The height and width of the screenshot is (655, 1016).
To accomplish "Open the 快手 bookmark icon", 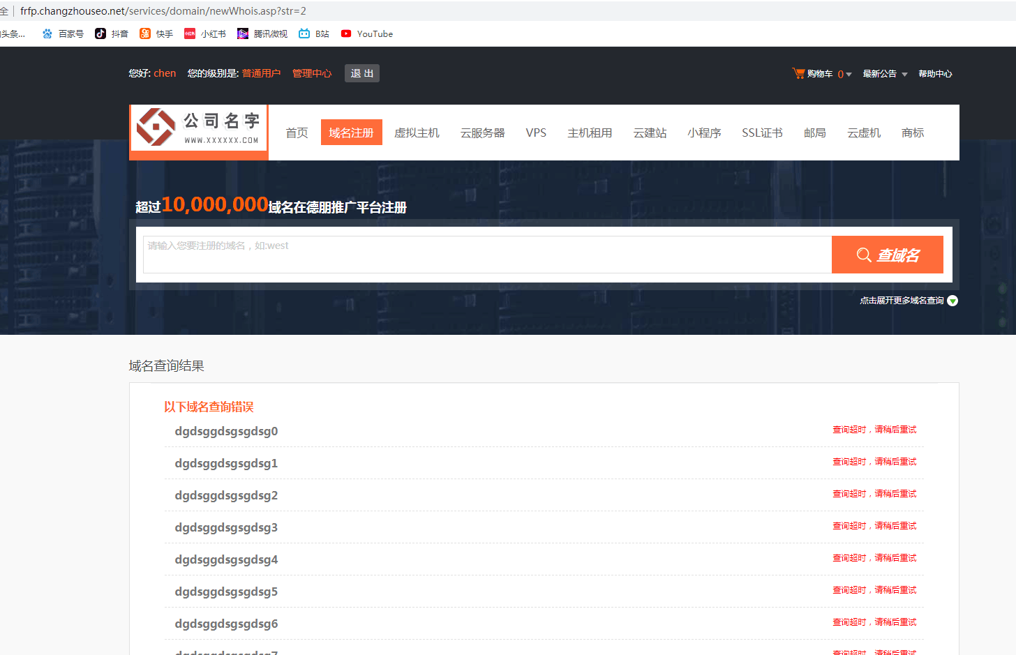I will pyautogui.click(x=145, y=33).
